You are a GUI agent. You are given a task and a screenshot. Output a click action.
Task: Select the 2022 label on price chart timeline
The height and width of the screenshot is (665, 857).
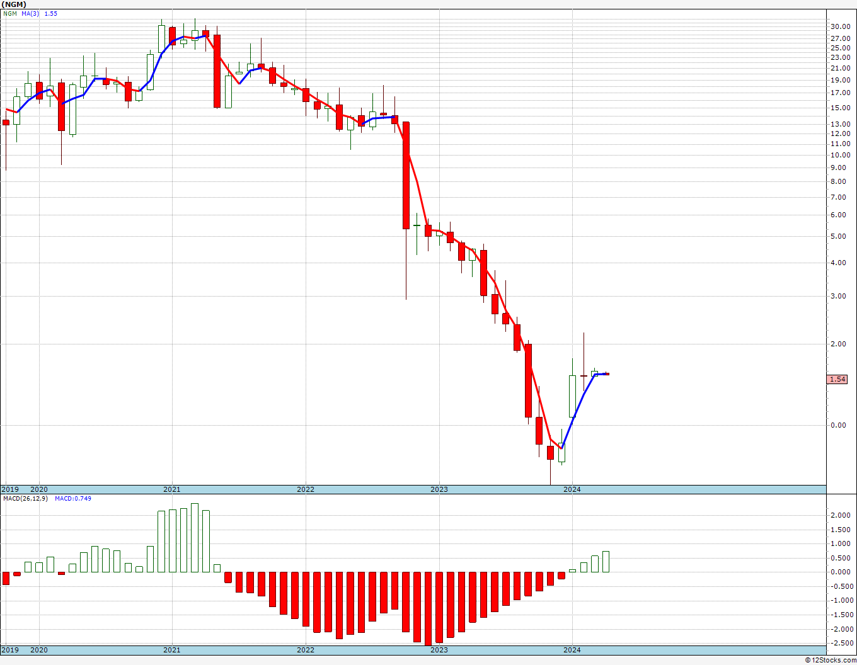point(305,489)
